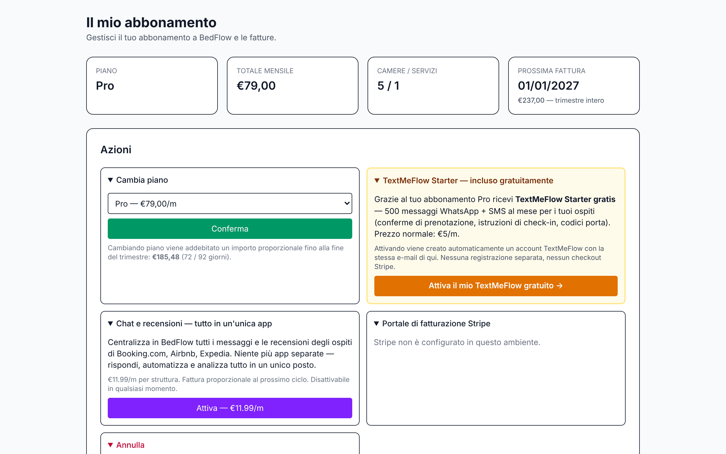
Task: Click the Totale mensile €79,00 value
Action: tap(256, 86)
